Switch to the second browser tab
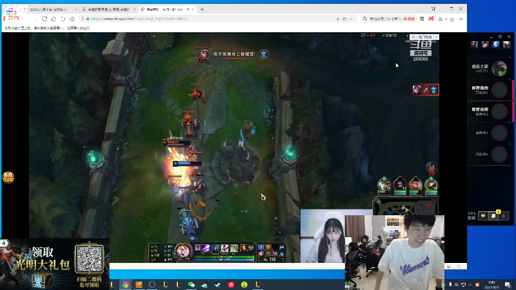 108,9
